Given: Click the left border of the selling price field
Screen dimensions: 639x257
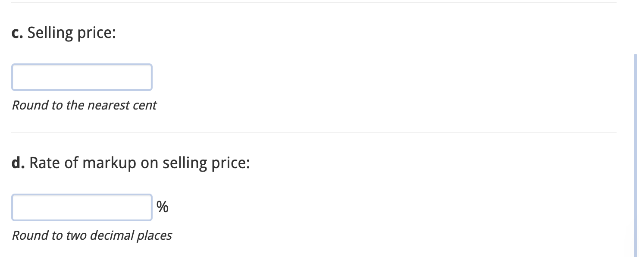Looking at the screenshot, I should (13, 77).
